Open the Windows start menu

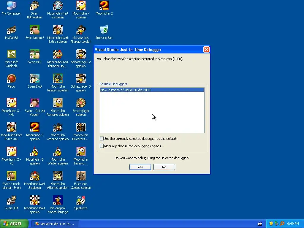click(x=14, y=224)
